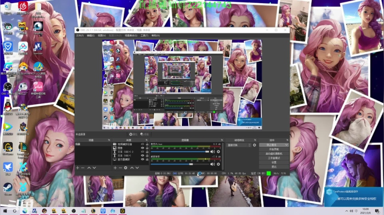Move the scene up with the up arrow
Screen dimensions: 384x215
[x=89, y=168]
